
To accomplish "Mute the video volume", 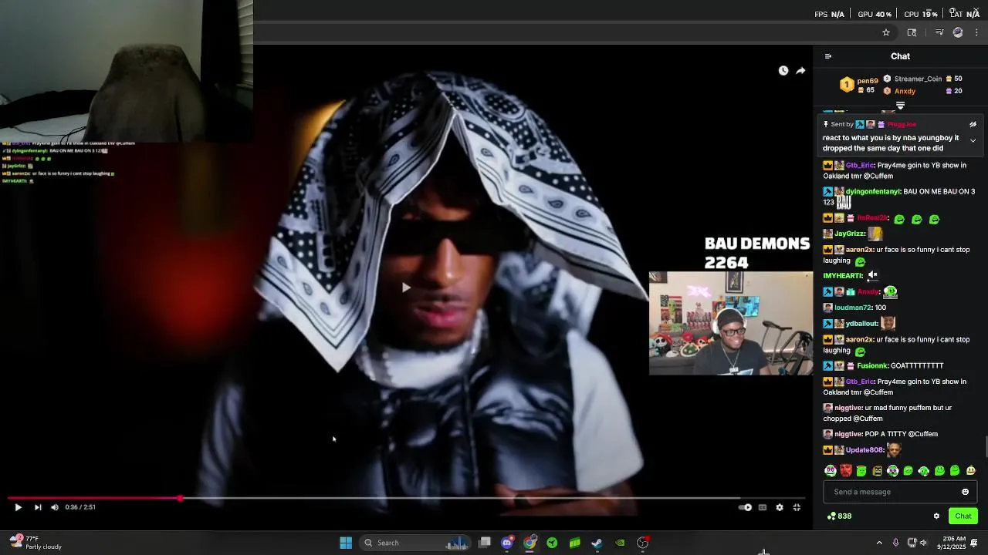I will point(55,507).
